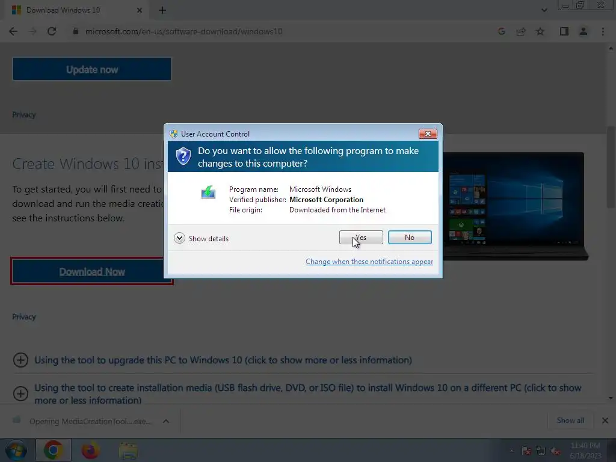Close the User Account Control dialog

pos(428,134)
